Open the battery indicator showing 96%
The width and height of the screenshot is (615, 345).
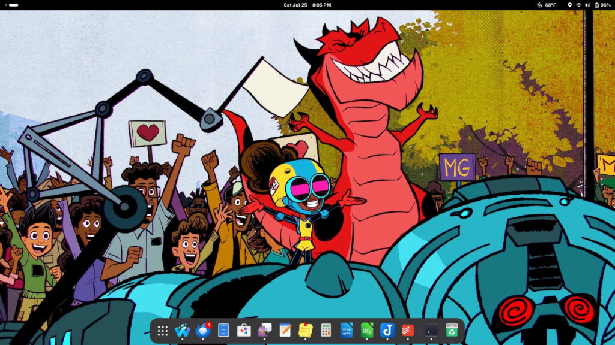tap(602, 5)
